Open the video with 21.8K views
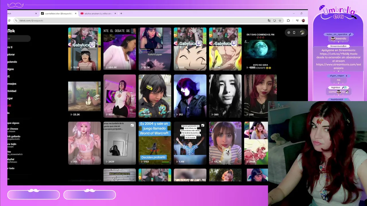367x206 pixels. point(256,143)
